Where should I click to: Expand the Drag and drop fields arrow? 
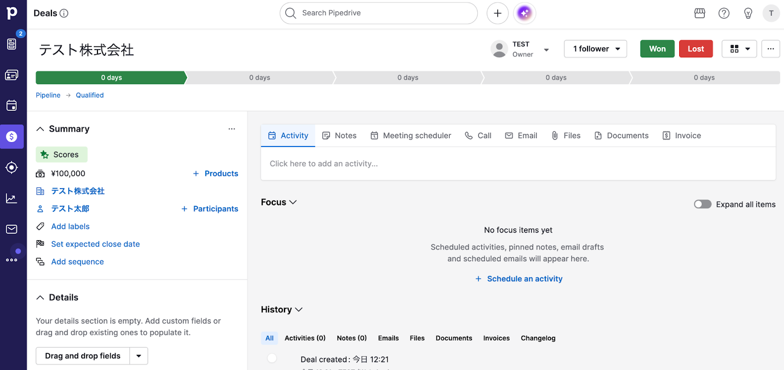[139, 356]
